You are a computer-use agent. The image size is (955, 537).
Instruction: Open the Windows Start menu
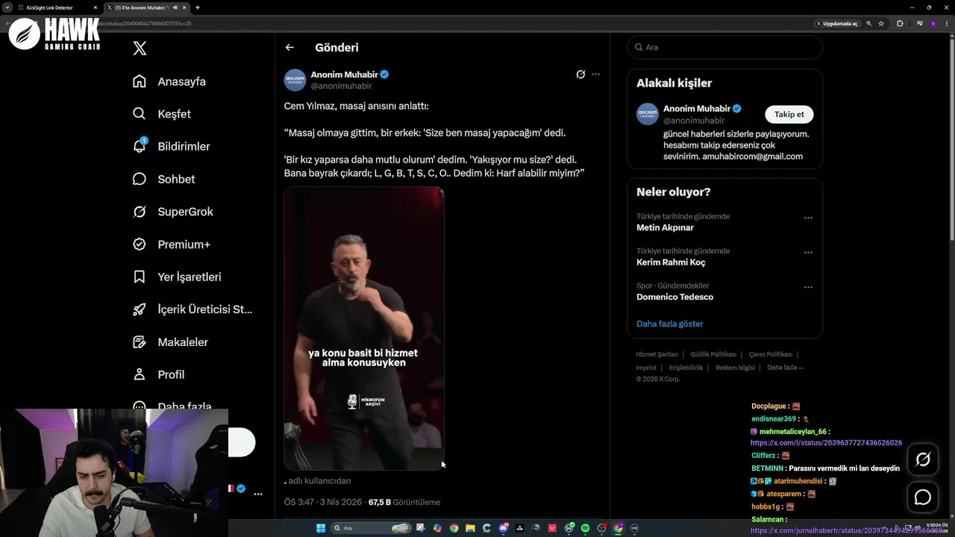[x=321, y=528]
